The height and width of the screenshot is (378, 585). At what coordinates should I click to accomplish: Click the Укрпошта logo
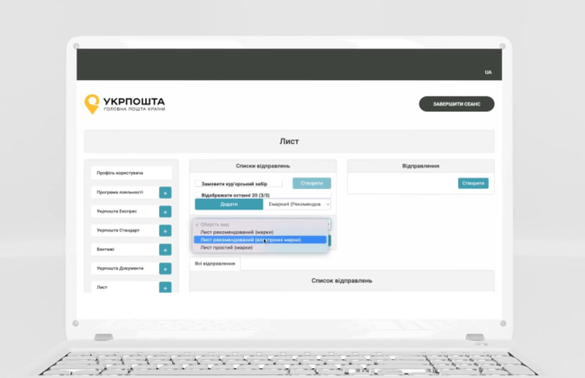point(124,103)
